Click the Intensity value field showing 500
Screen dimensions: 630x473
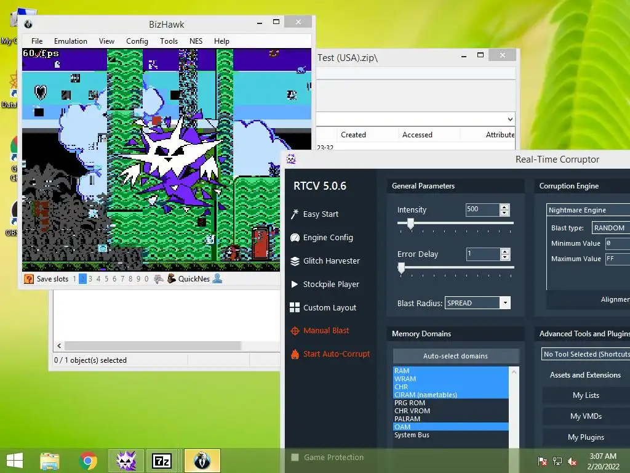(482, 209)
